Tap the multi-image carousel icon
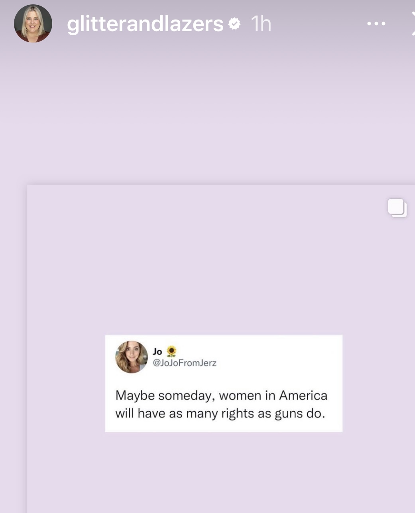Screen dimensions: 415x513 397,208
